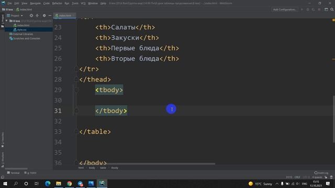This screenshot has height=188, width=335.
Task: Click the Windows Start button
Action: click(x=5, y=183)
